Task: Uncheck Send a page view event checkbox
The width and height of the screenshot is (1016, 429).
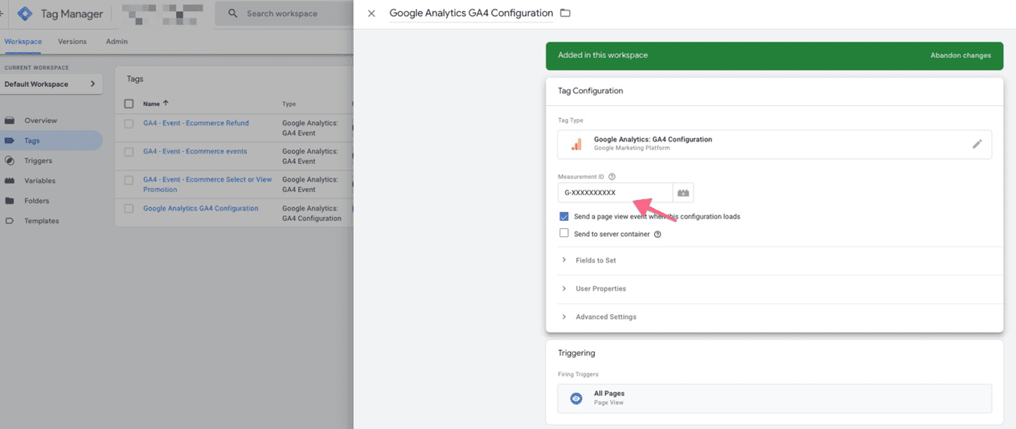Action: tap(564, 217)
